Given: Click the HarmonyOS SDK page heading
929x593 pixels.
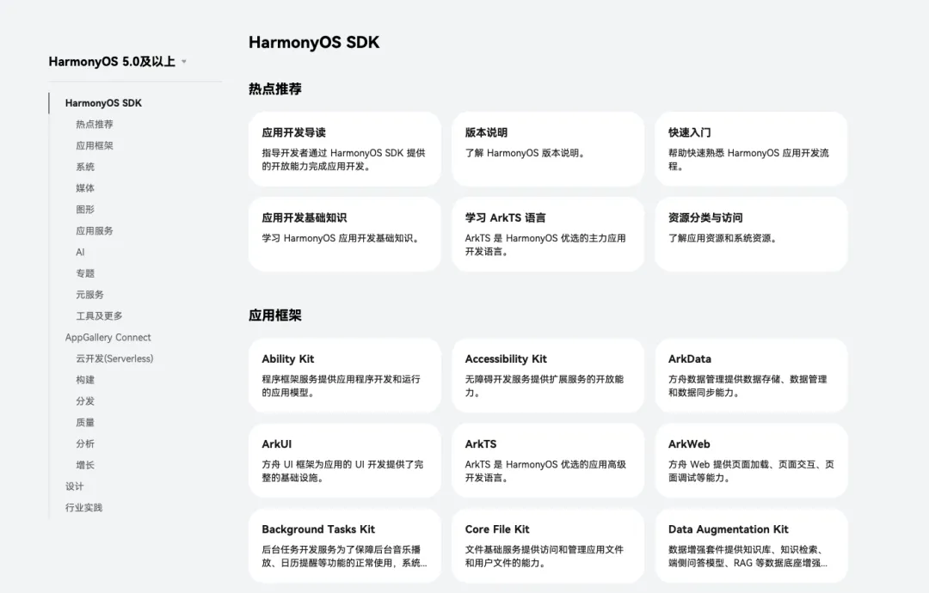Looking at the screenshot, I should (x=314, y=43).
